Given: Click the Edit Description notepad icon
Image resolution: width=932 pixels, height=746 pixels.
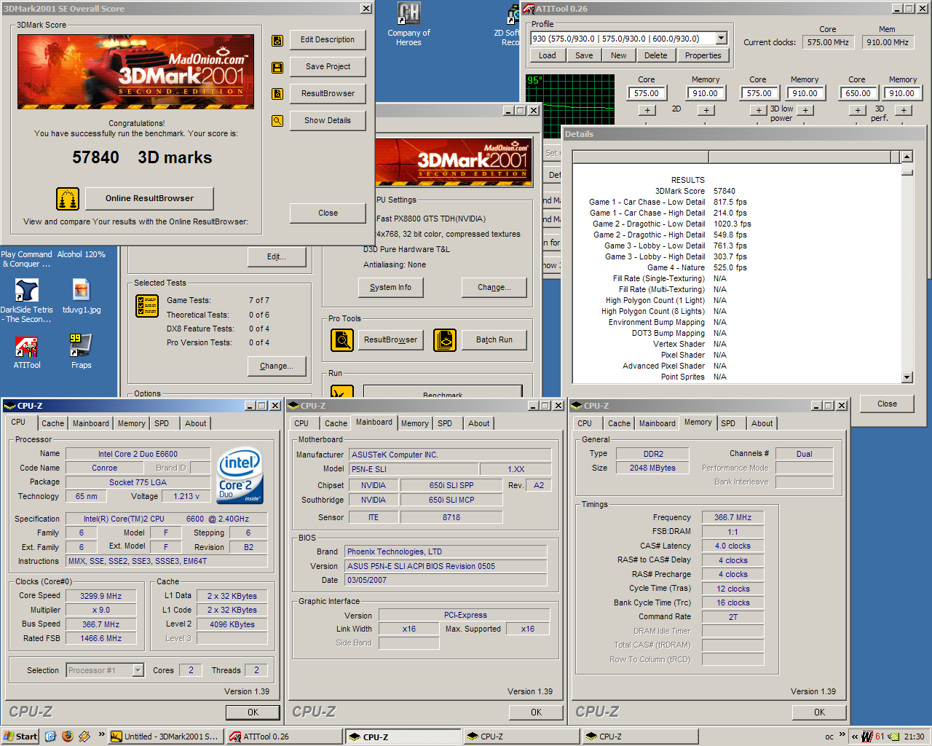Looking at the screenshot, I should point(277,41).
